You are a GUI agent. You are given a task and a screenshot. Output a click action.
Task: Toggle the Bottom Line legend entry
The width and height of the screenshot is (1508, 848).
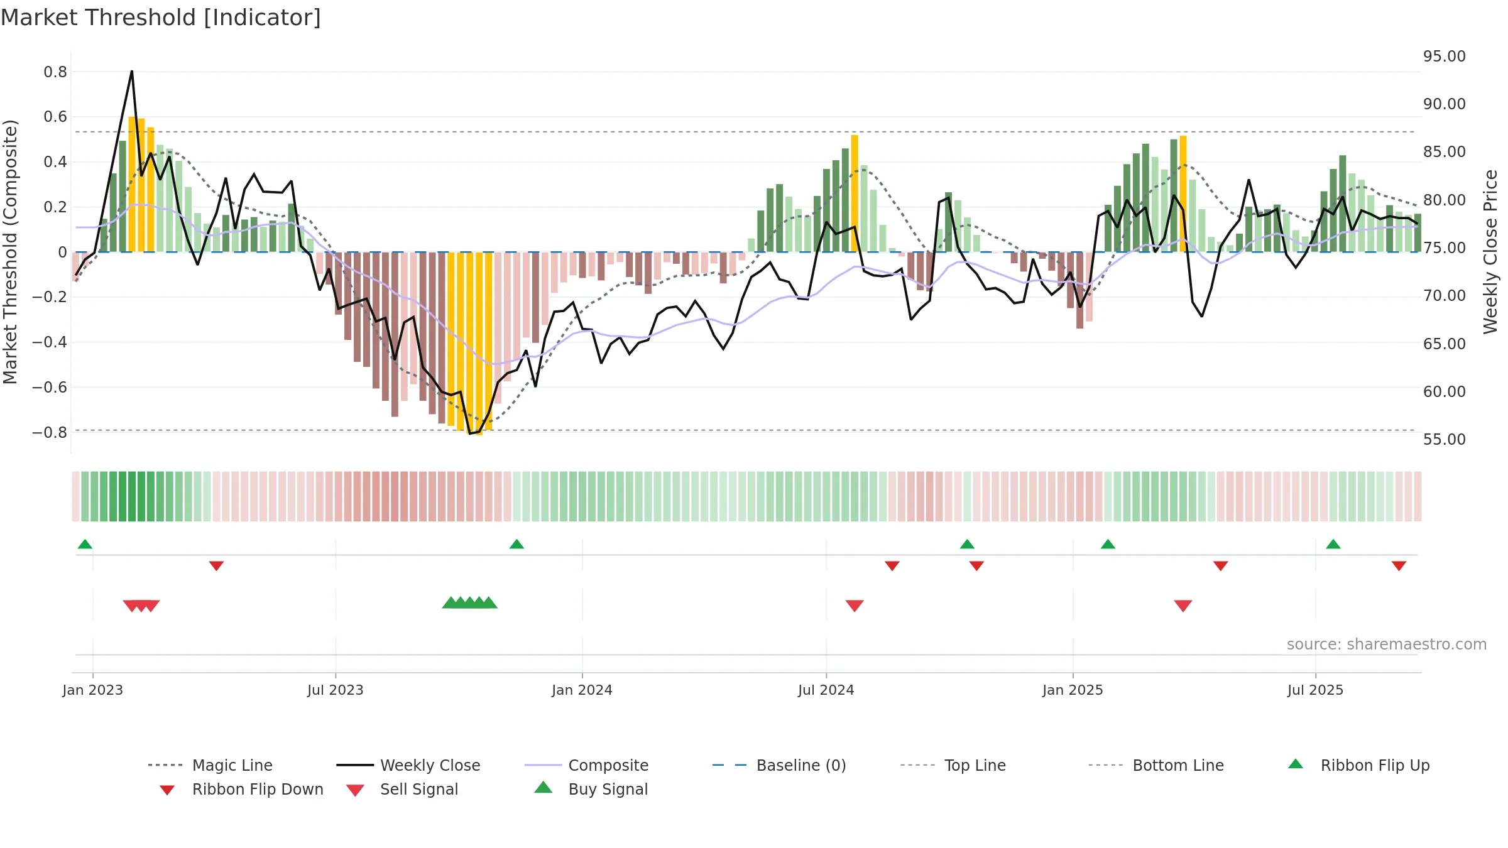(1156, 765)
